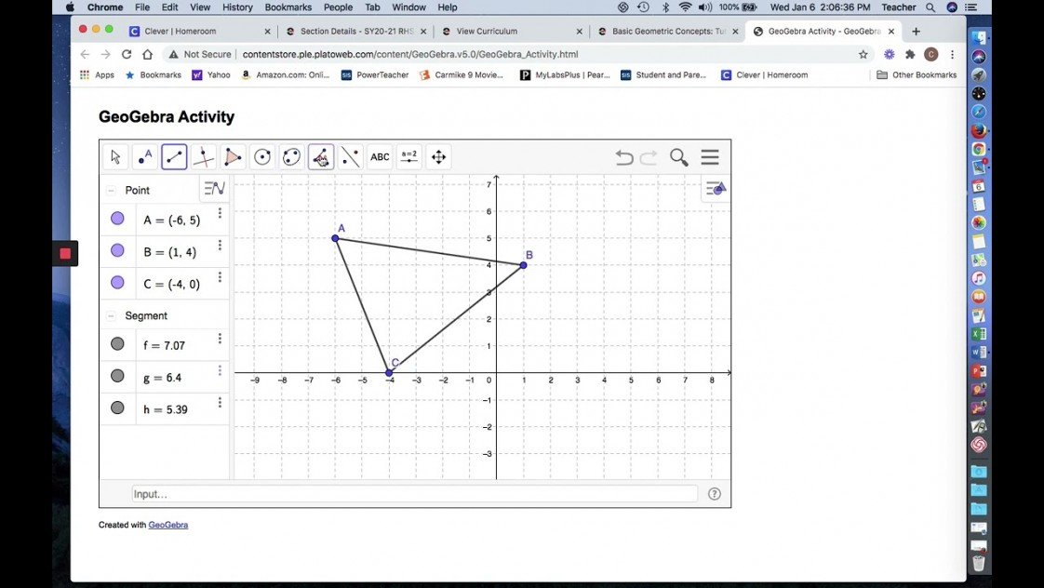Viewport: 1044px width, 588px height.
Task: Open the Bookmarks menu in the menu bar
Action: click(x=288, y=7)
